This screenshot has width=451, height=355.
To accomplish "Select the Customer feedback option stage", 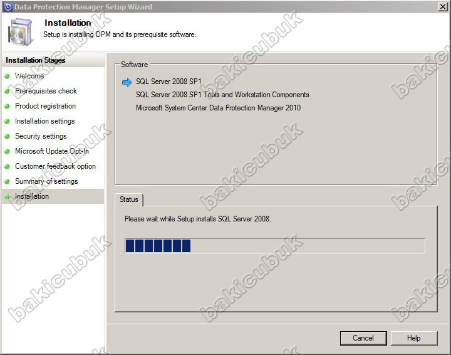I will [x=56, y=166].
